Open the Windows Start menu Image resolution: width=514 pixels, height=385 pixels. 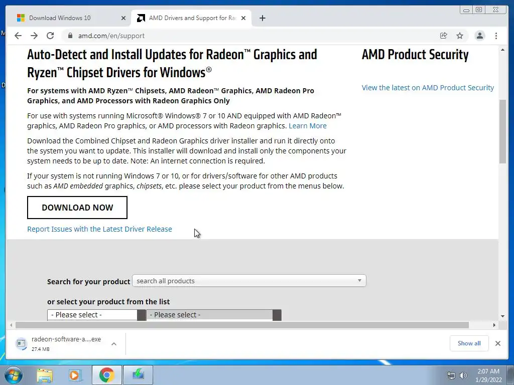point(14,375)
